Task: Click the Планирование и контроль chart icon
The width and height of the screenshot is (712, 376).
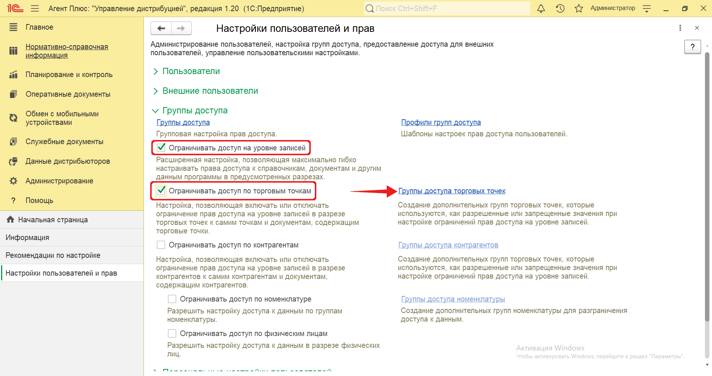Action: click(x=13, y=74)
